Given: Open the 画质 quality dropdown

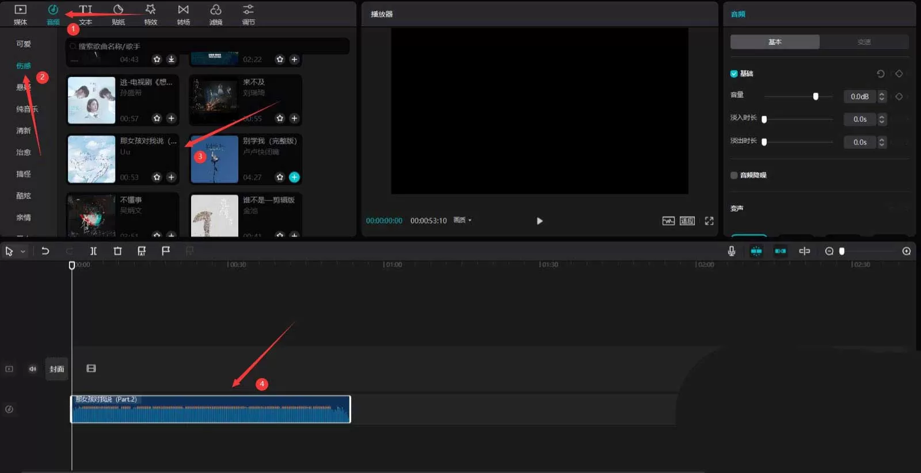Looking at the screenshot, I should coord(462,220).
